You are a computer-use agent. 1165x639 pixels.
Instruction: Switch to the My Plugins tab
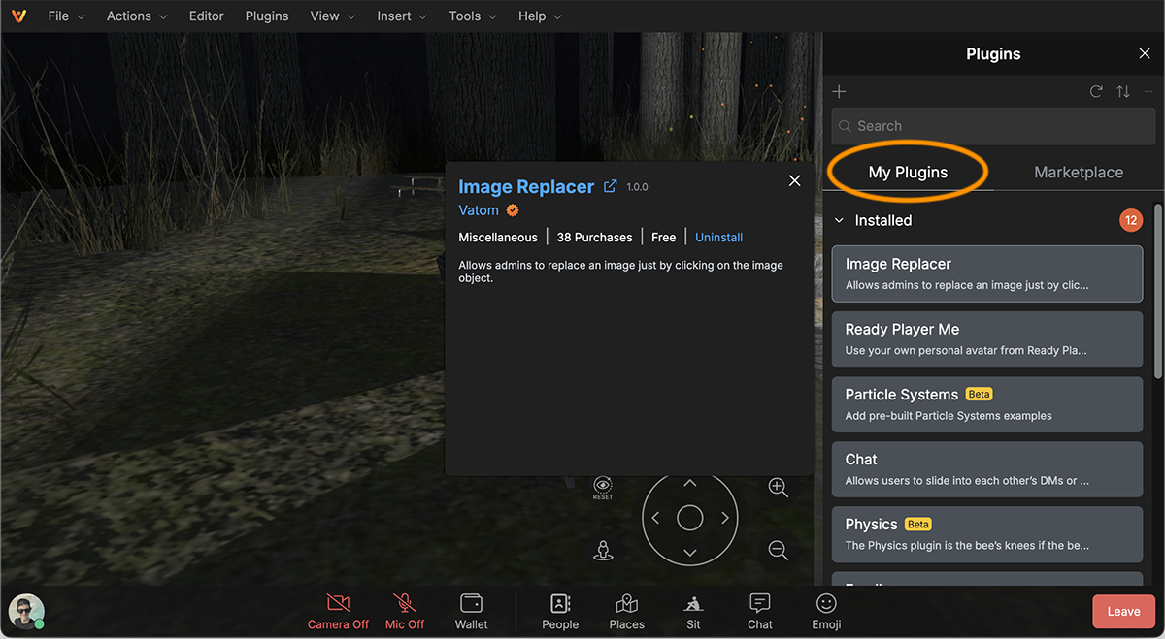[908, 173]
